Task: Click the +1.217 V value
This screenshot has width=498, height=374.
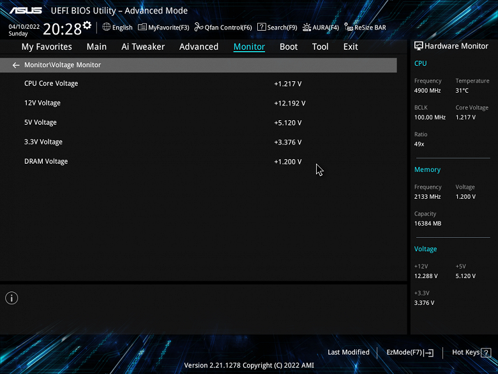Action: tap(288, 84)
